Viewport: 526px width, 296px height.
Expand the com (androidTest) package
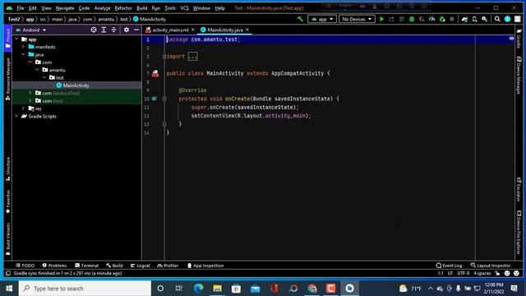point(30,93)
